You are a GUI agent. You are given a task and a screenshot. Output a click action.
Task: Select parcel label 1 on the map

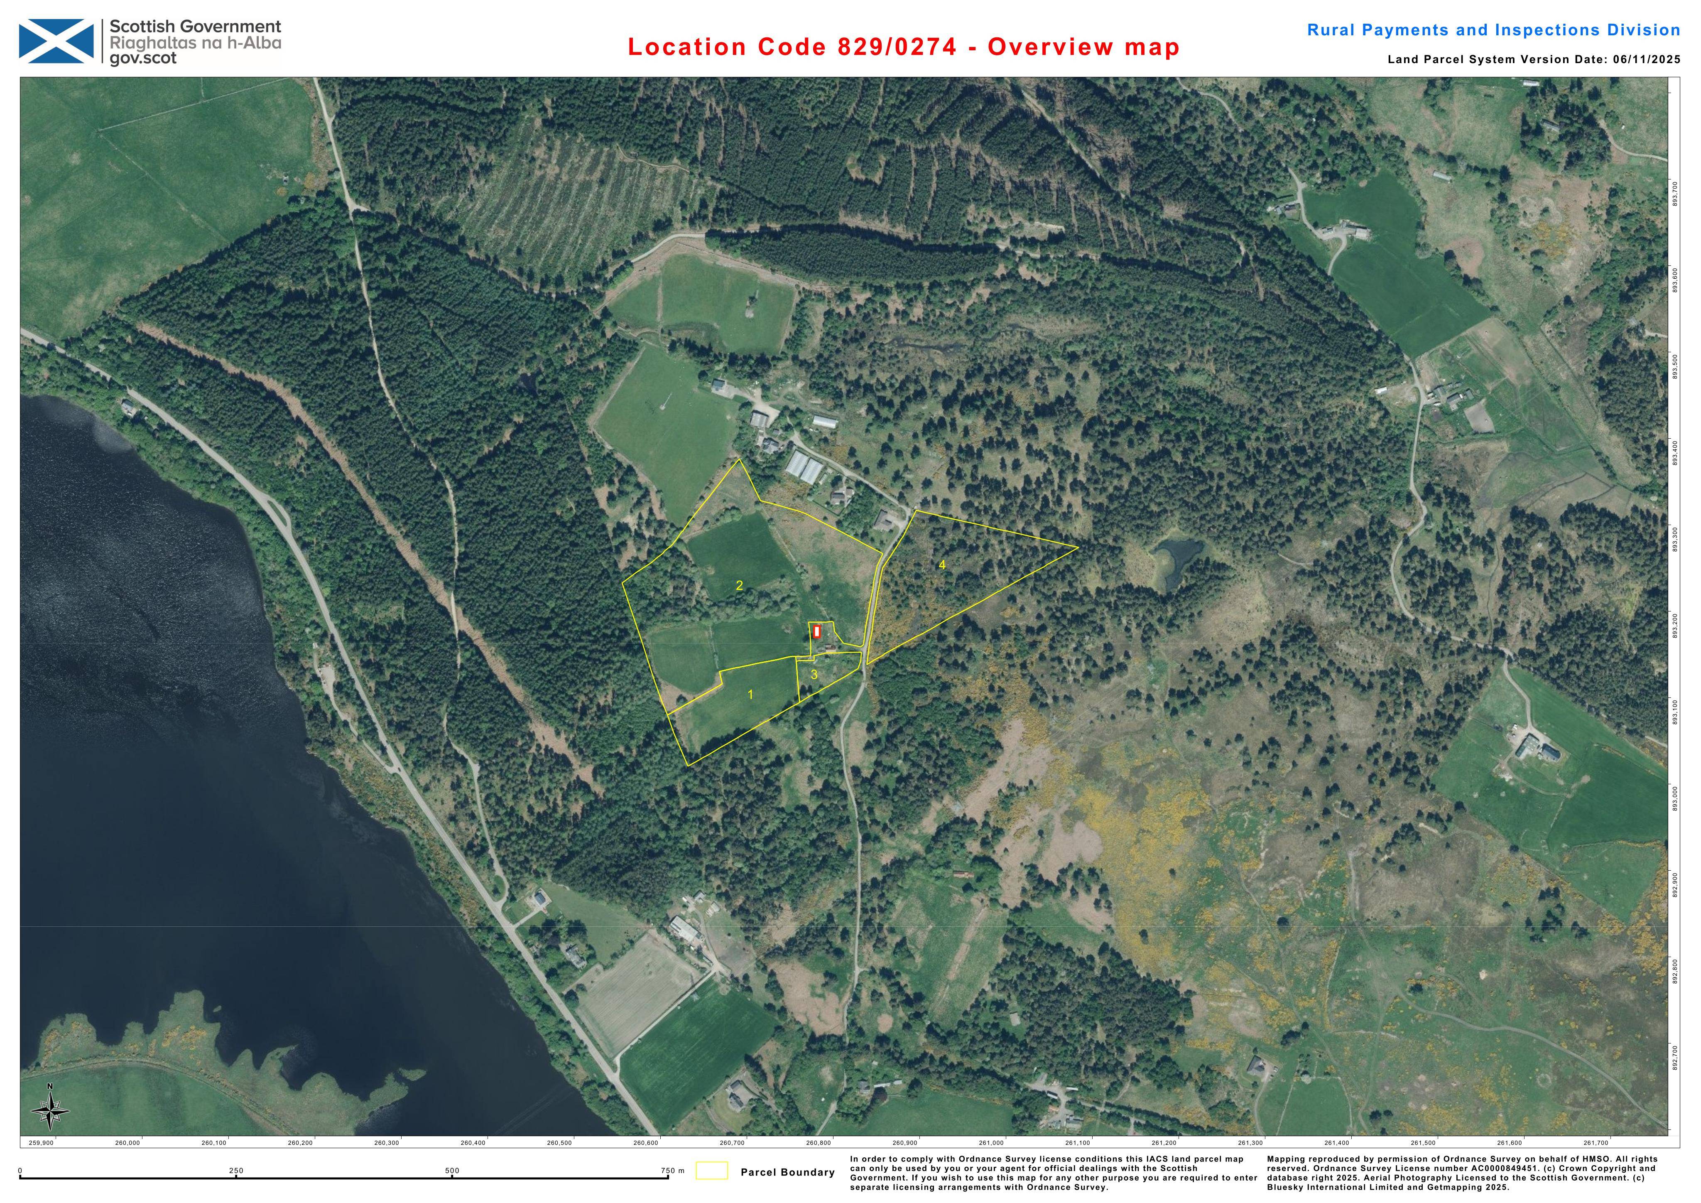(x=750, y=695)
